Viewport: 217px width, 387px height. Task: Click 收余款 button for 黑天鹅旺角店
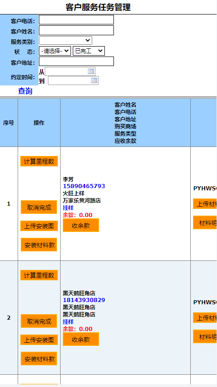[81, 339]
